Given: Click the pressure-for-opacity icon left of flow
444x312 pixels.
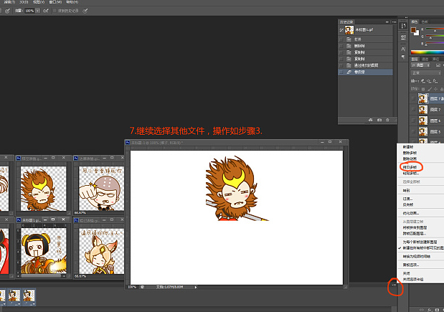Looking at the screenshot, I should (x=8, y=11).
